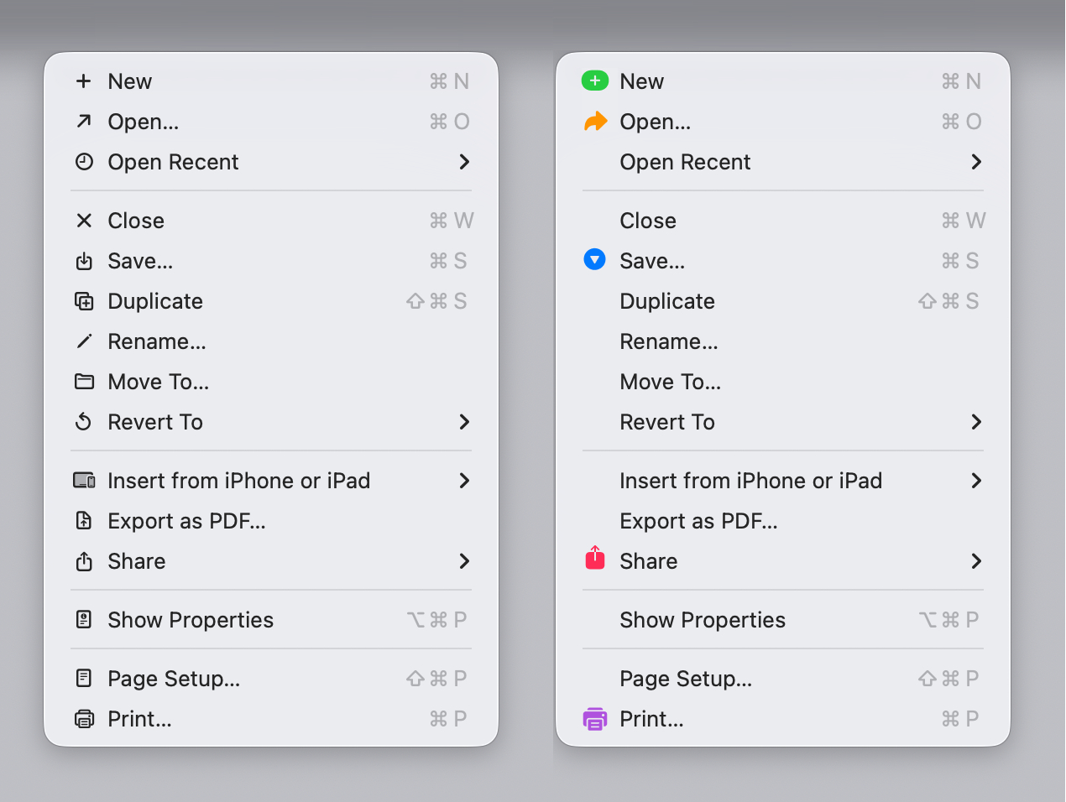Select Duplicate in the right menu
Screen dimensions: 1066x802
click(x=666, y=300)
